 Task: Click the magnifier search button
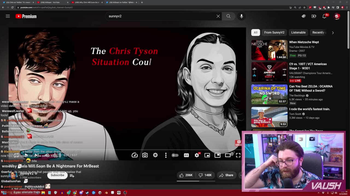(x=228, y=16)
